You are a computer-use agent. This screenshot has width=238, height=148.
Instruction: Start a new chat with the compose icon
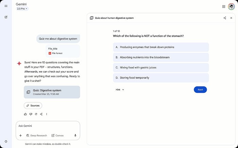[6, 17]
